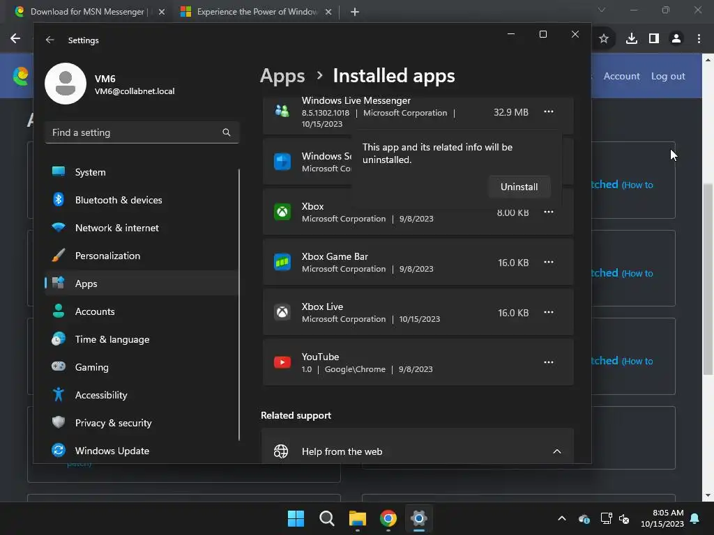Collapse the Help from the web section
Image resolution: width=714 pixels, height=535 pixels.
click(x=557, y=451)
